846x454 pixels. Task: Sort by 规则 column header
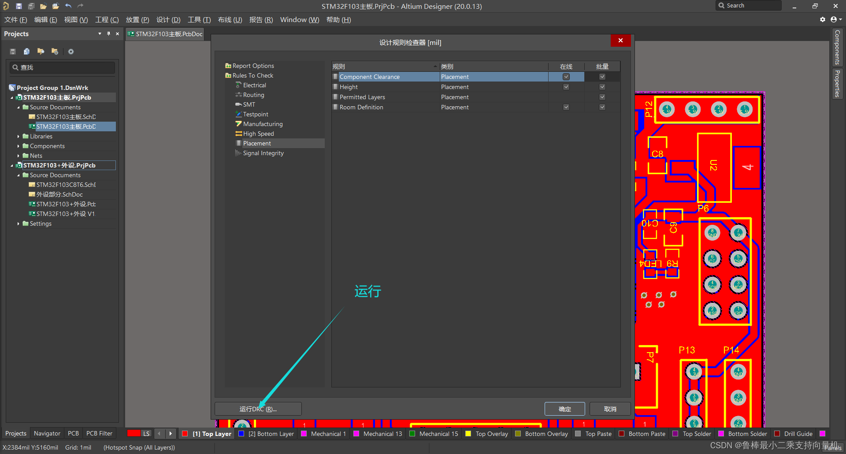(x=386, y=67)
